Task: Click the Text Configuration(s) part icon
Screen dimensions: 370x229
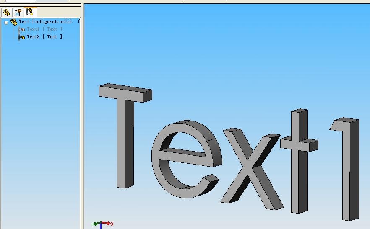Action: pyautogui.click(x=14, y=22)
